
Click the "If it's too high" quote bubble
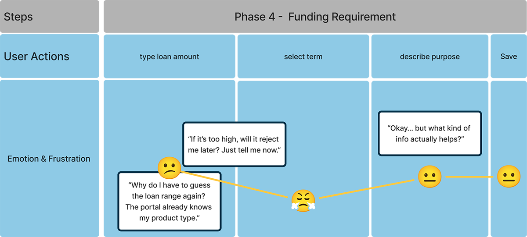pyautogui.click(x=234, y=145)
